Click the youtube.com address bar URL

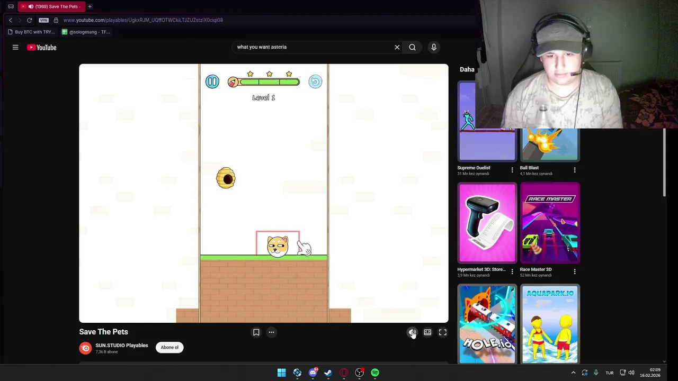click(x=143, y=20)
